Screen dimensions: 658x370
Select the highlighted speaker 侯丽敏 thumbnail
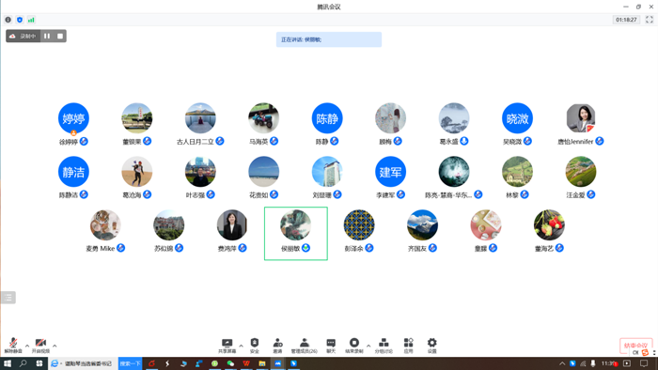296,234
